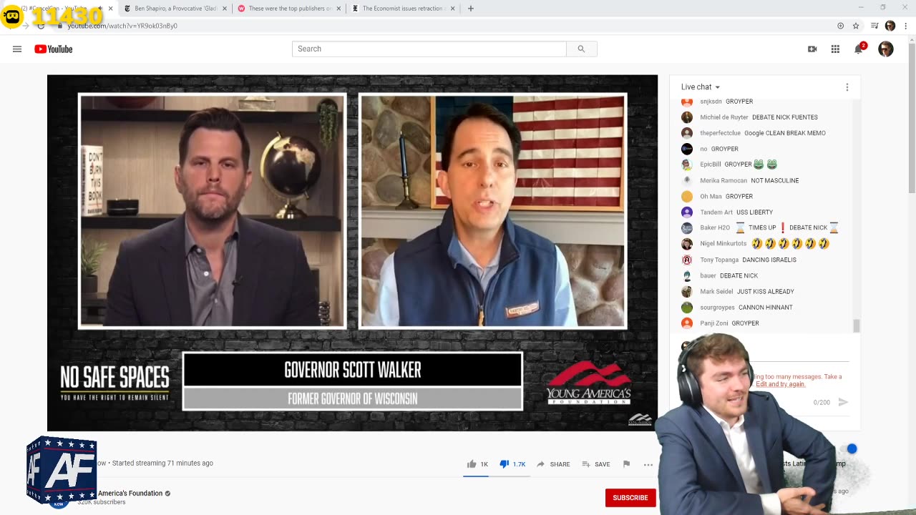Bookmark this page with the star icon
The image size is (916, 515).
pos(856,26)
